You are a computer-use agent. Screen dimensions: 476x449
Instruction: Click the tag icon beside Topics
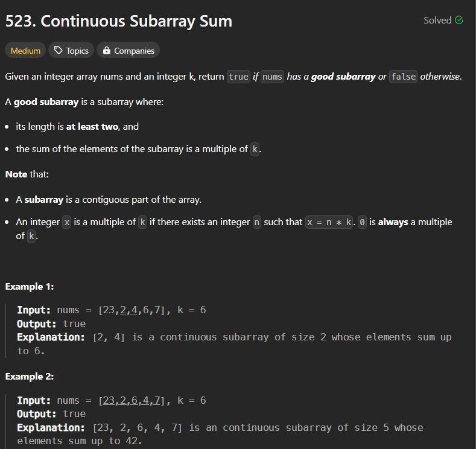[x=59, y=51]
